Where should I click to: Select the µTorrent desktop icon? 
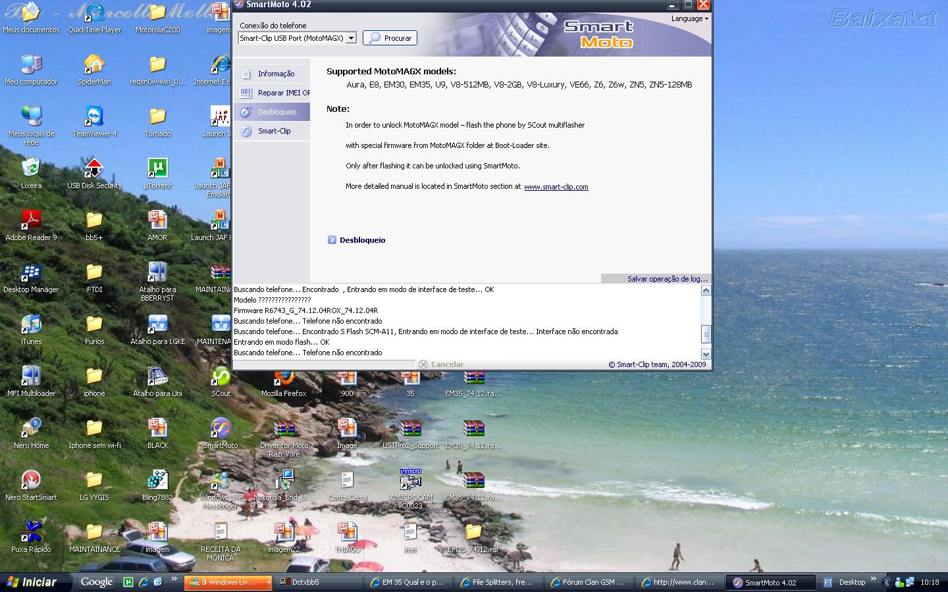click(157, 174)
